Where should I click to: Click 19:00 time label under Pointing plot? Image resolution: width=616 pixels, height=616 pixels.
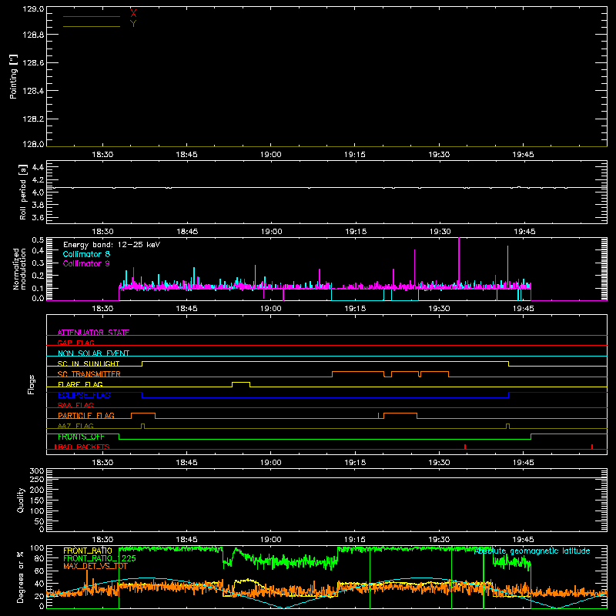pyautogui.click(x=271, y=155)
